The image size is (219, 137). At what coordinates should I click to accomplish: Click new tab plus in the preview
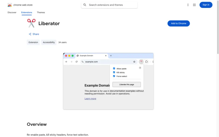(111, 56)
